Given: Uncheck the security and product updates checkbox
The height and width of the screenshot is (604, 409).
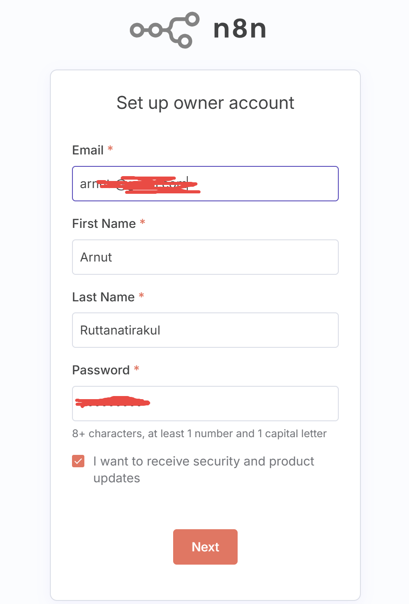Looking at the screenshot, I should (78, 461).
